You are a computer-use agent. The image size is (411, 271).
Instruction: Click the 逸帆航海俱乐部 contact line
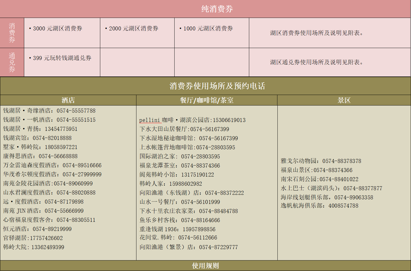(319, 206)
